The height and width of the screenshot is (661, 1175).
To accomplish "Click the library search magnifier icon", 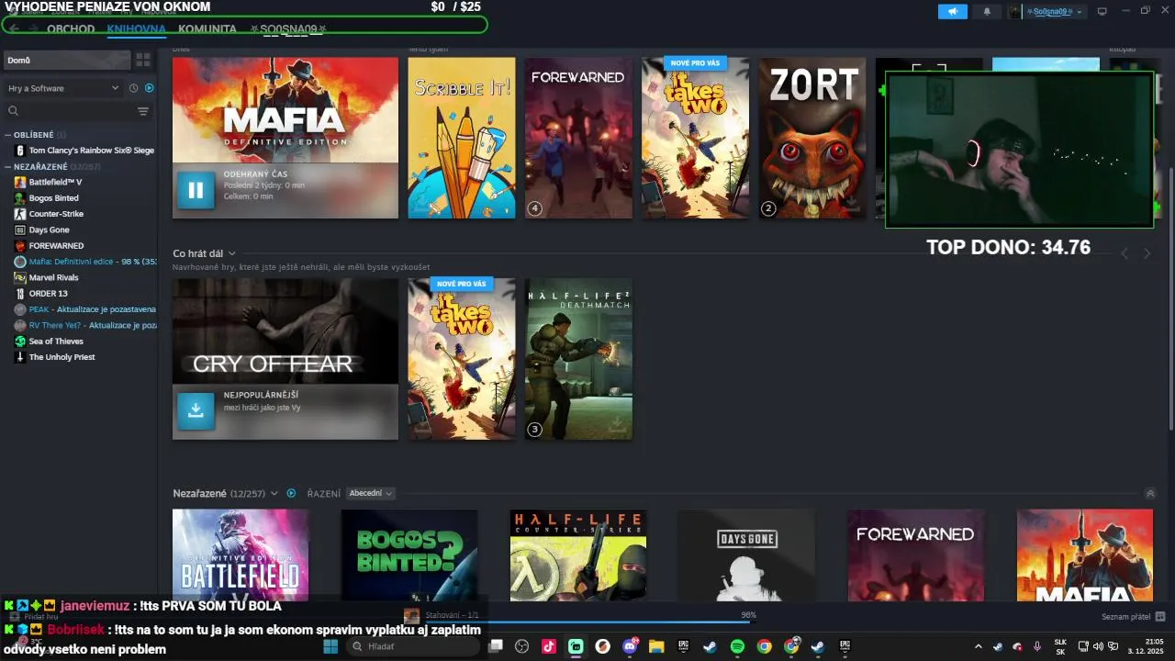I will (14, 111).
